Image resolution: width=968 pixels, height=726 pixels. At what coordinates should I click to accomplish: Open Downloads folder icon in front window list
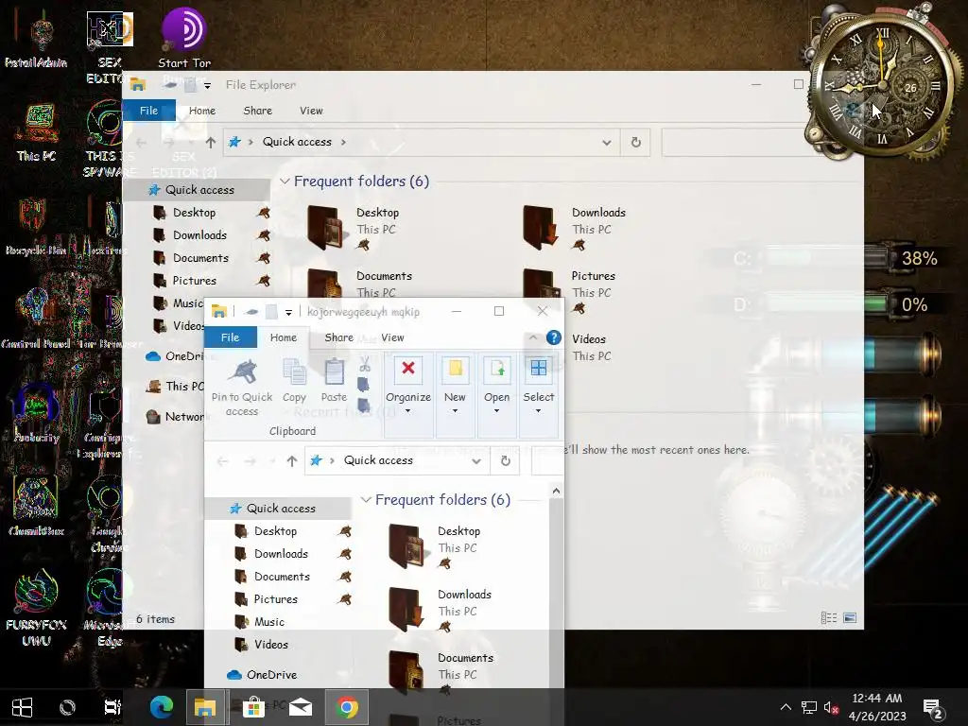(x=406, y=610)
